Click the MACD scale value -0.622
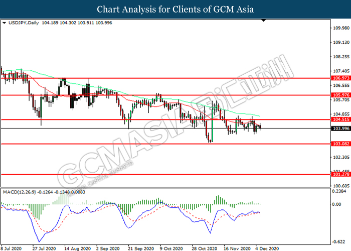 pos(338,242)
